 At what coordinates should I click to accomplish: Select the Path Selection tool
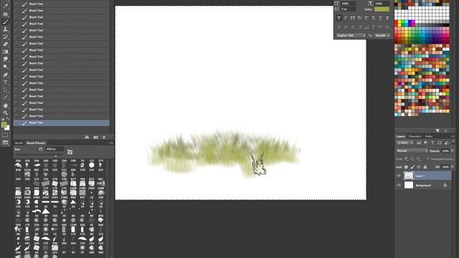(x=5, y=90)
